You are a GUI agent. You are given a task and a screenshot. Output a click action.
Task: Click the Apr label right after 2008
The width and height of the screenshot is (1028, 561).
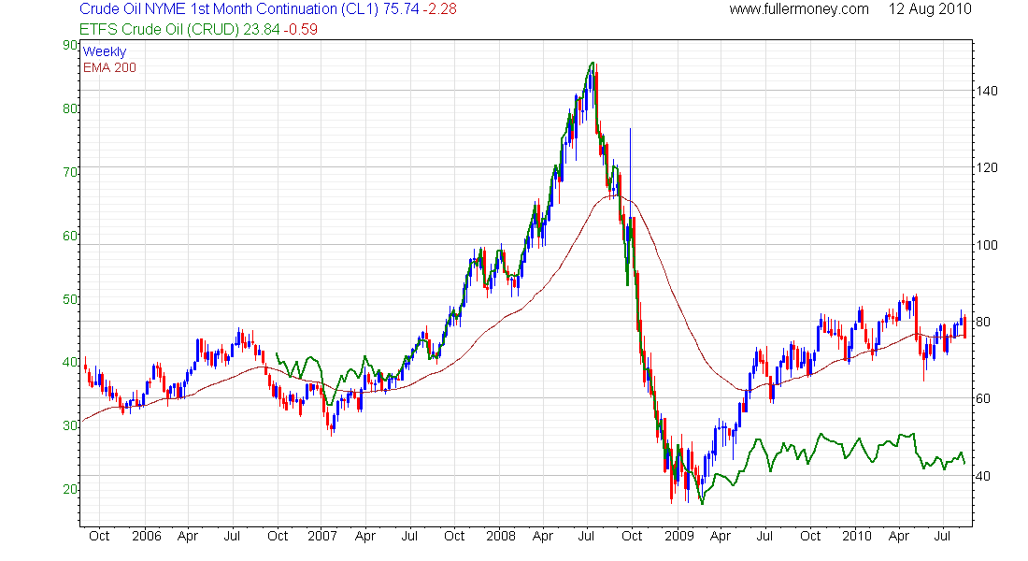point(543,536)
